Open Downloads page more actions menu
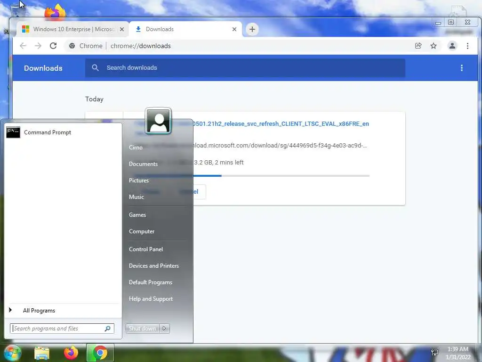This screenshot has width=482, height=362. click(461, 68)
